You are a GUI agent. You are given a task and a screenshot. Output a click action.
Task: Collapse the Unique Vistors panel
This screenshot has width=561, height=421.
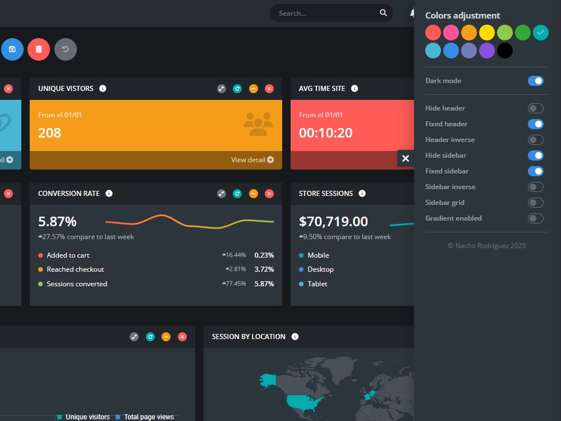tap(254, 89)
